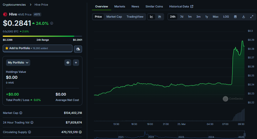Open the Markets tab
Image resolution: width=257 pixels, height=139 pixels.
click(x=120, y=7)
